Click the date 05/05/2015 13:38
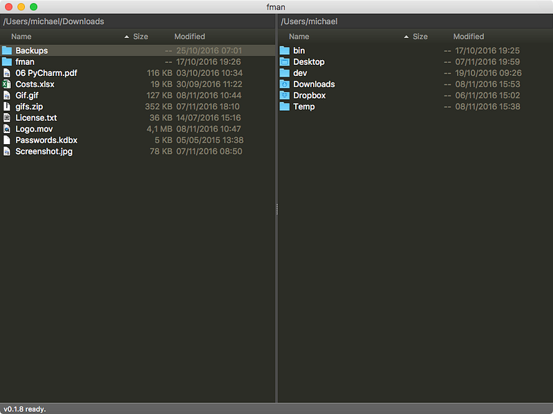 pos(210,140)
